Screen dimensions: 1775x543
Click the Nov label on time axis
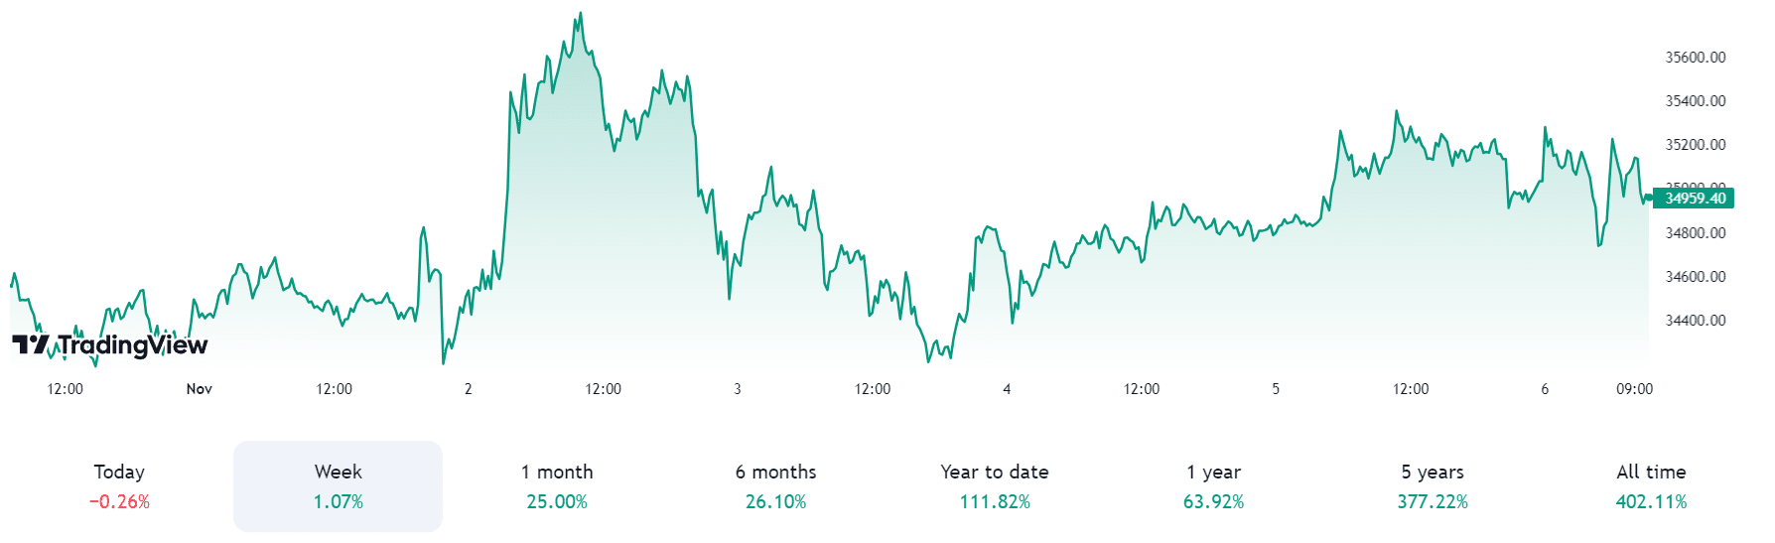pos(200,389)
